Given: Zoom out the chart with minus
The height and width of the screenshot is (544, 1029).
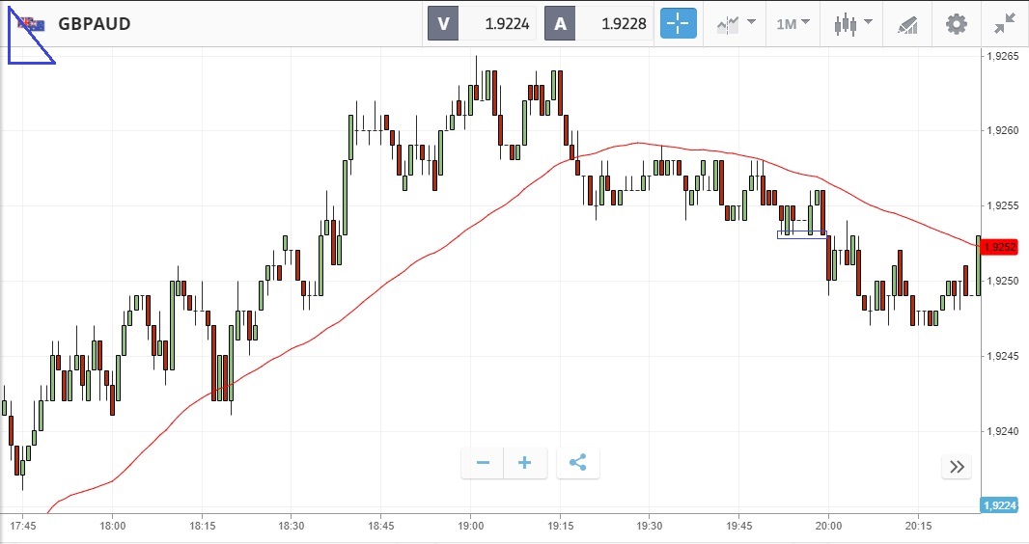Looking at the screenshot, I should (483, 463).
